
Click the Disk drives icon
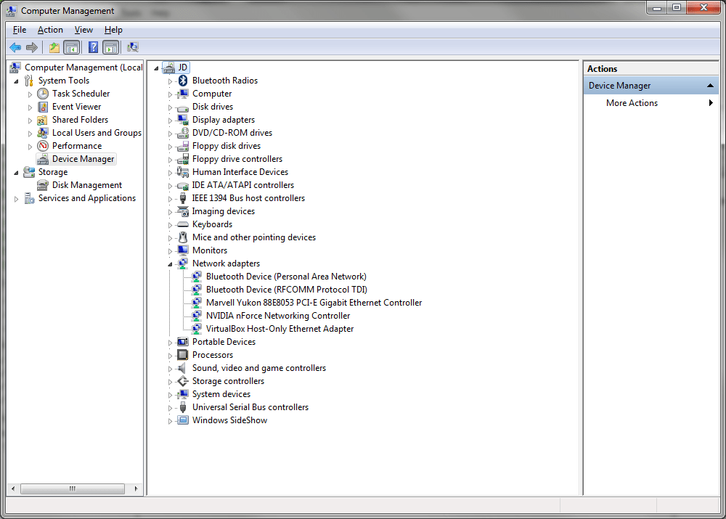[183, 107]
